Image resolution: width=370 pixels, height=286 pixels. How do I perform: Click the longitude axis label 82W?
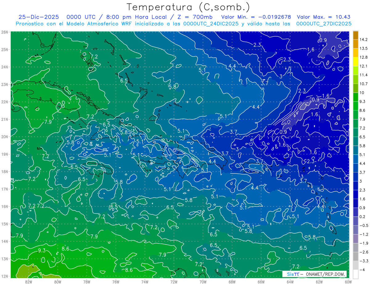(x=28, y=282)
